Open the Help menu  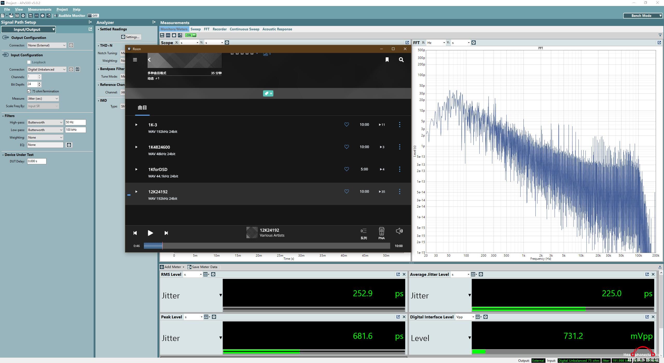click(77, 9)
